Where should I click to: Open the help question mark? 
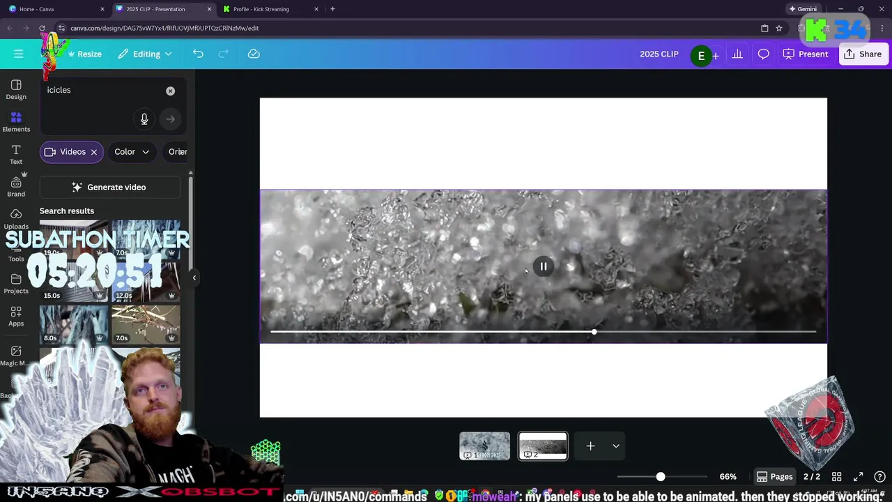pyautogui.click(x=880, y=476)
